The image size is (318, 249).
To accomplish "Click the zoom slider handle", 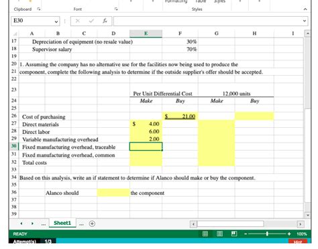I will click(x=267, y=234).
